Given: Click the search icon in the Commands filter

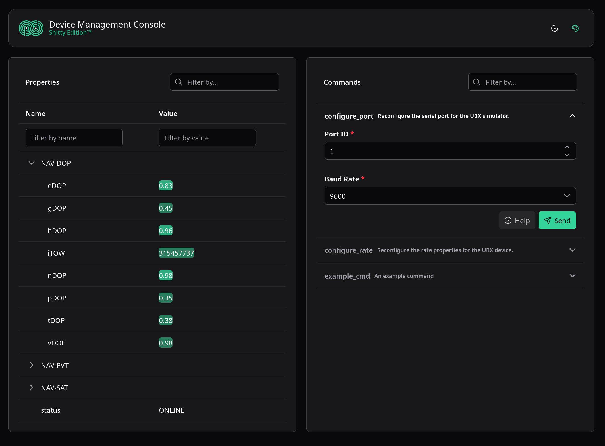Looking at the screenshot, I should pyautogui.click(x=476, y=82).
